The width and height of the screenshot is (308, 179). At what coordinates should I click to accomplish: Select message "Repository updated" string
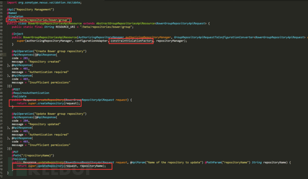click(x=44, y=124)
